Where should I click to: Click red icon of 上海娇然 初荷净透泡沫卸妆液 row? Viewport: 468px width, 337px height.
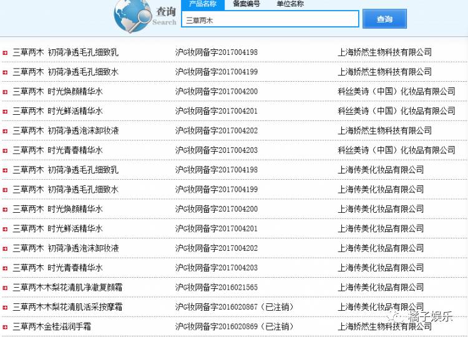click(5, 131)
